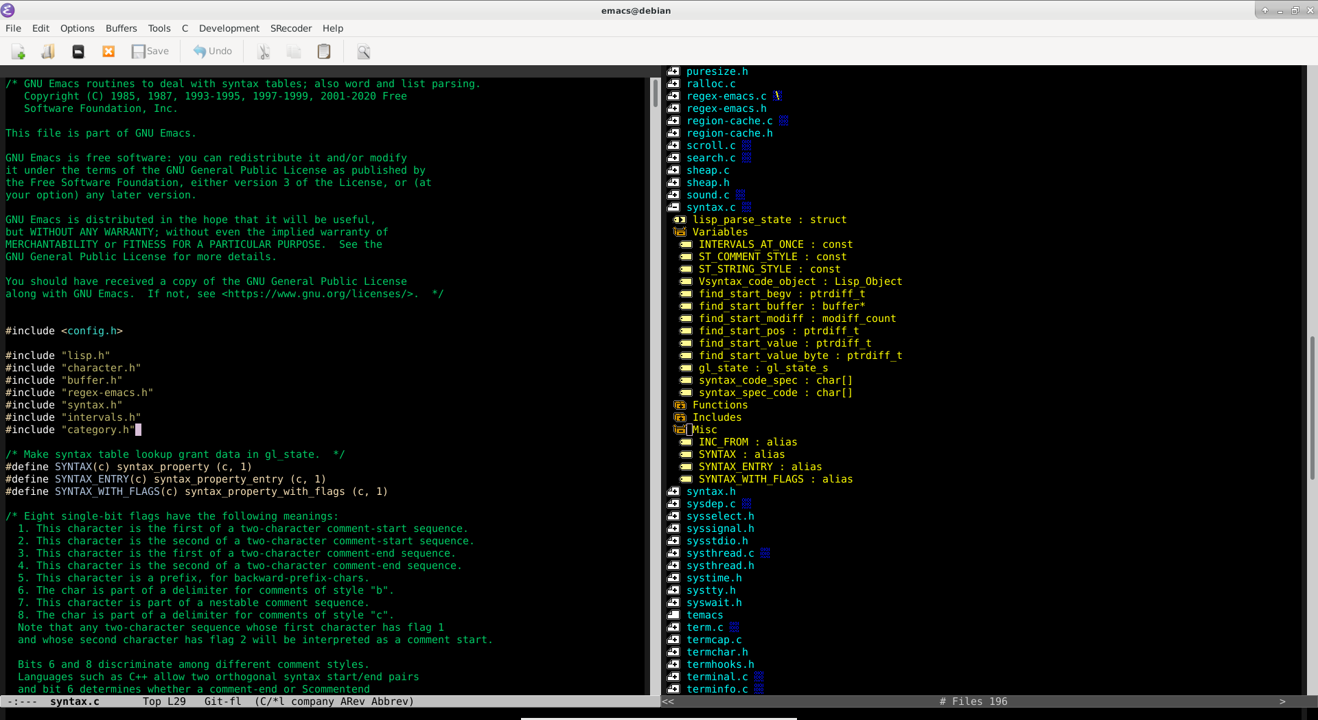Open the Development menu
Viewport: 1318px width, 720px height.
click(x=229, y=28)
